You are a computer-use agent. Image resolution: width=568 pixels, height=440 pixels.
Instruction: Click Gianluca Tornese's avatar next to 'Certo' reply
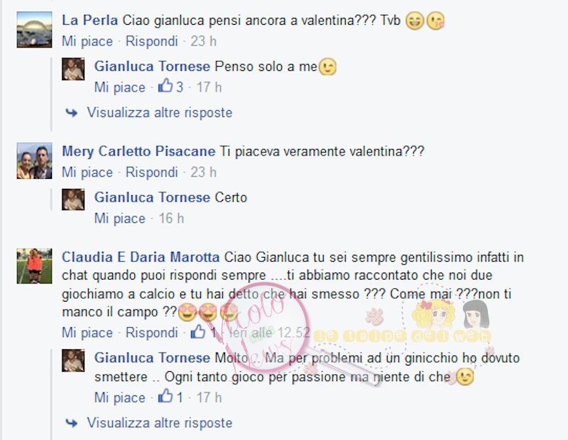click(x=73, y=199)
